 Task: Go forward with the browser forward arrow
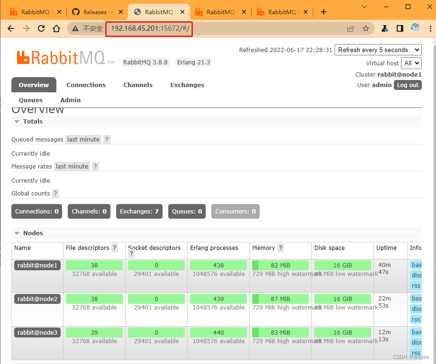(x=26, y=28)
